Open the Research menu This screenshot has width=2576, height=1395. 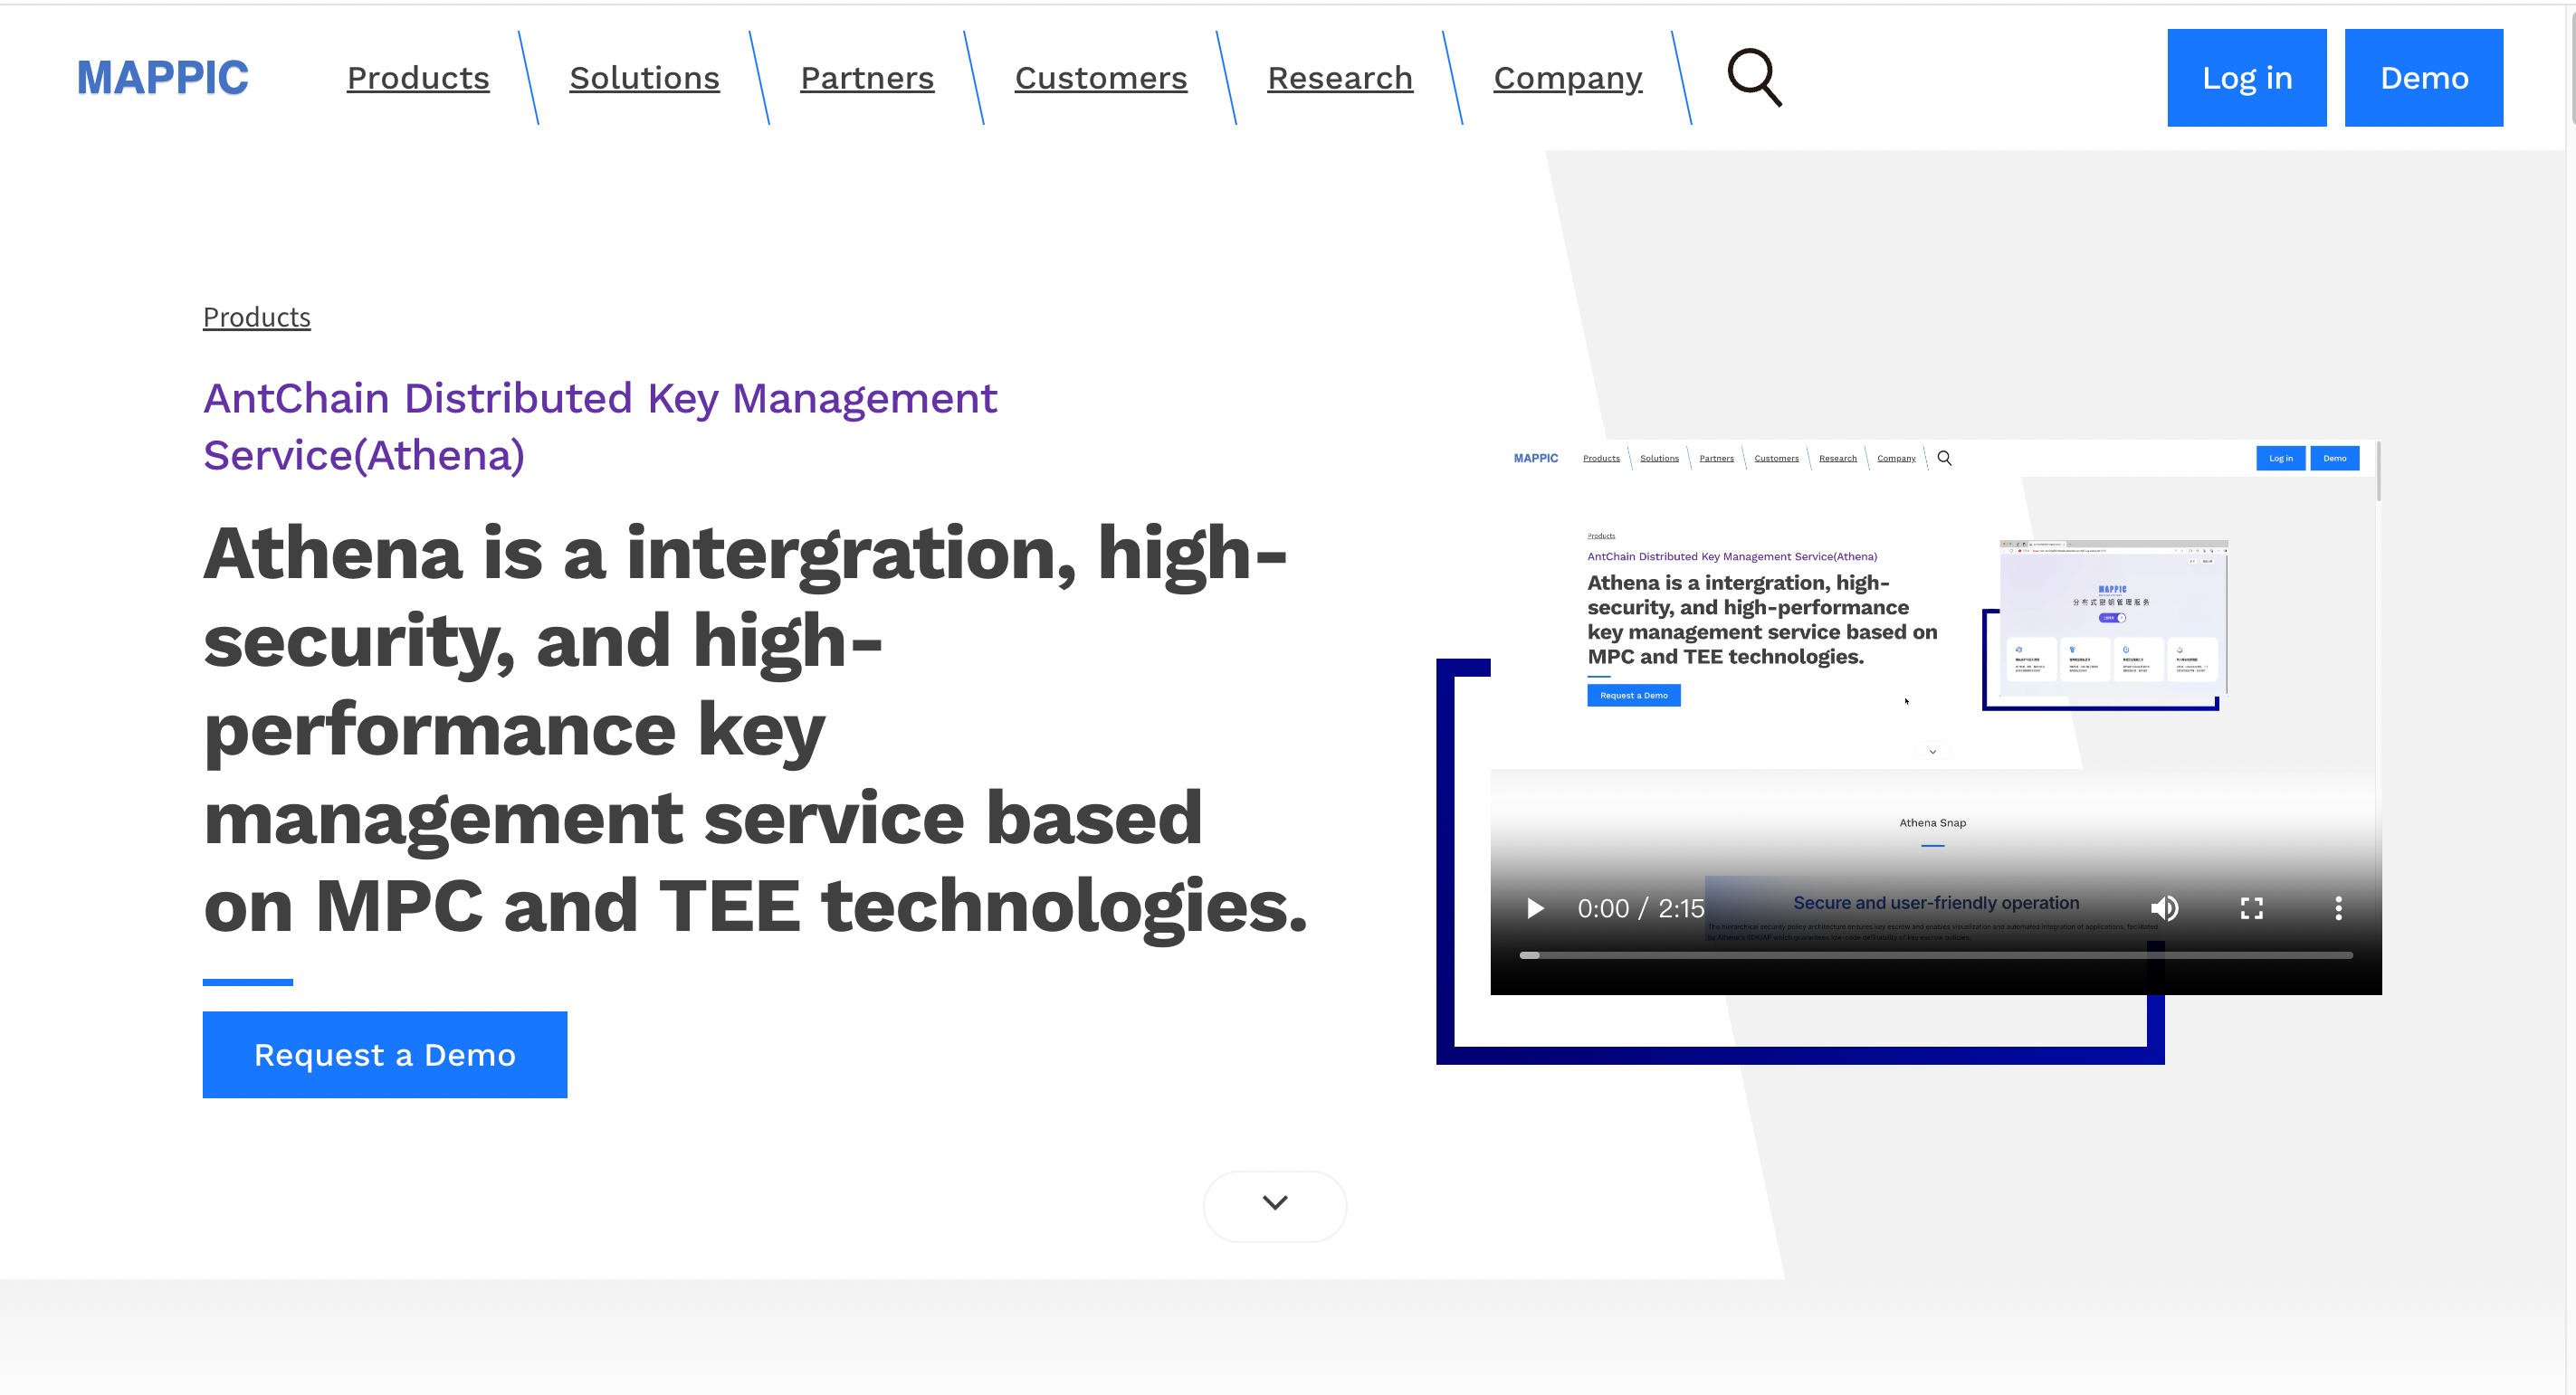pos(1340,78)
